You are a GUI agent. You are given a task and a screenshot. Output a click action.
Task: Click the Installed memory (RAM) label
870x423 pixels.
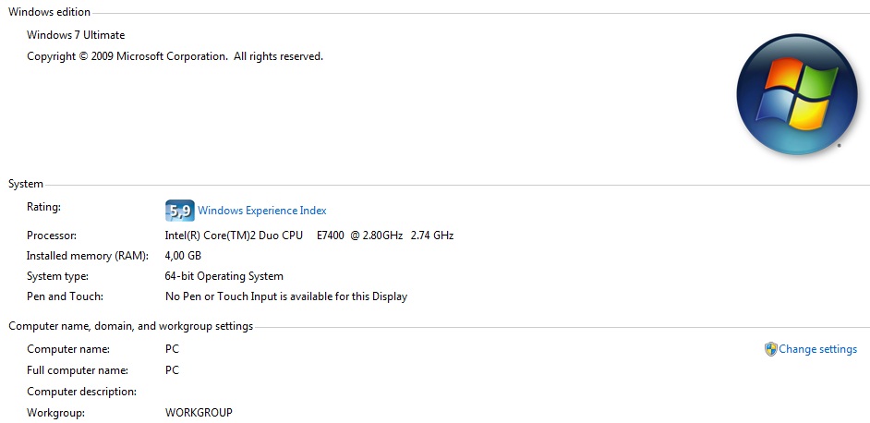81,256
